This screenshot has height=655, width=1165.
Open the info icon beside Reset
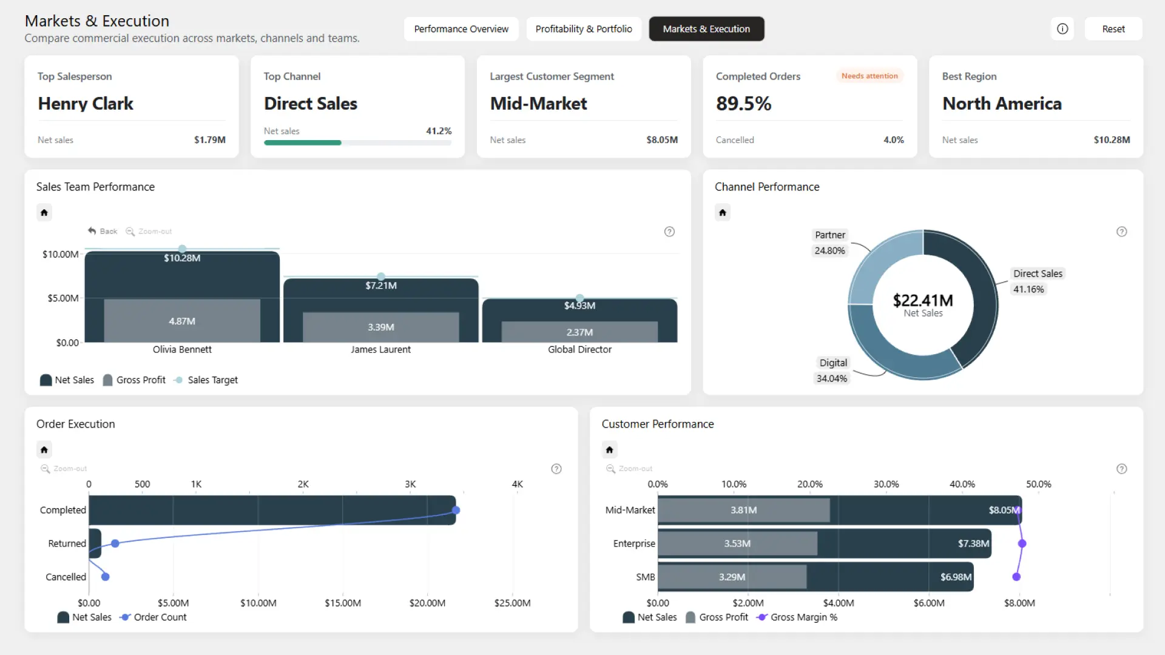click(x=1062, y=29)
